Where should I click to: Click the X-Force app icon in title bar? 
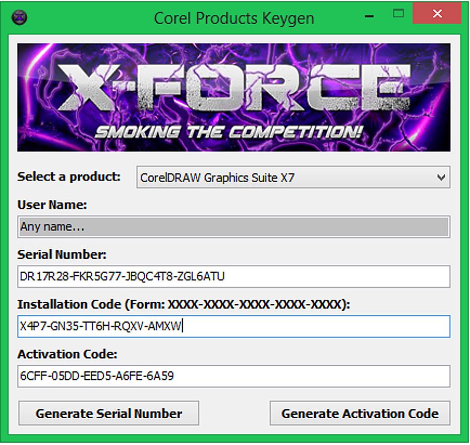click(x=20, y=18)
